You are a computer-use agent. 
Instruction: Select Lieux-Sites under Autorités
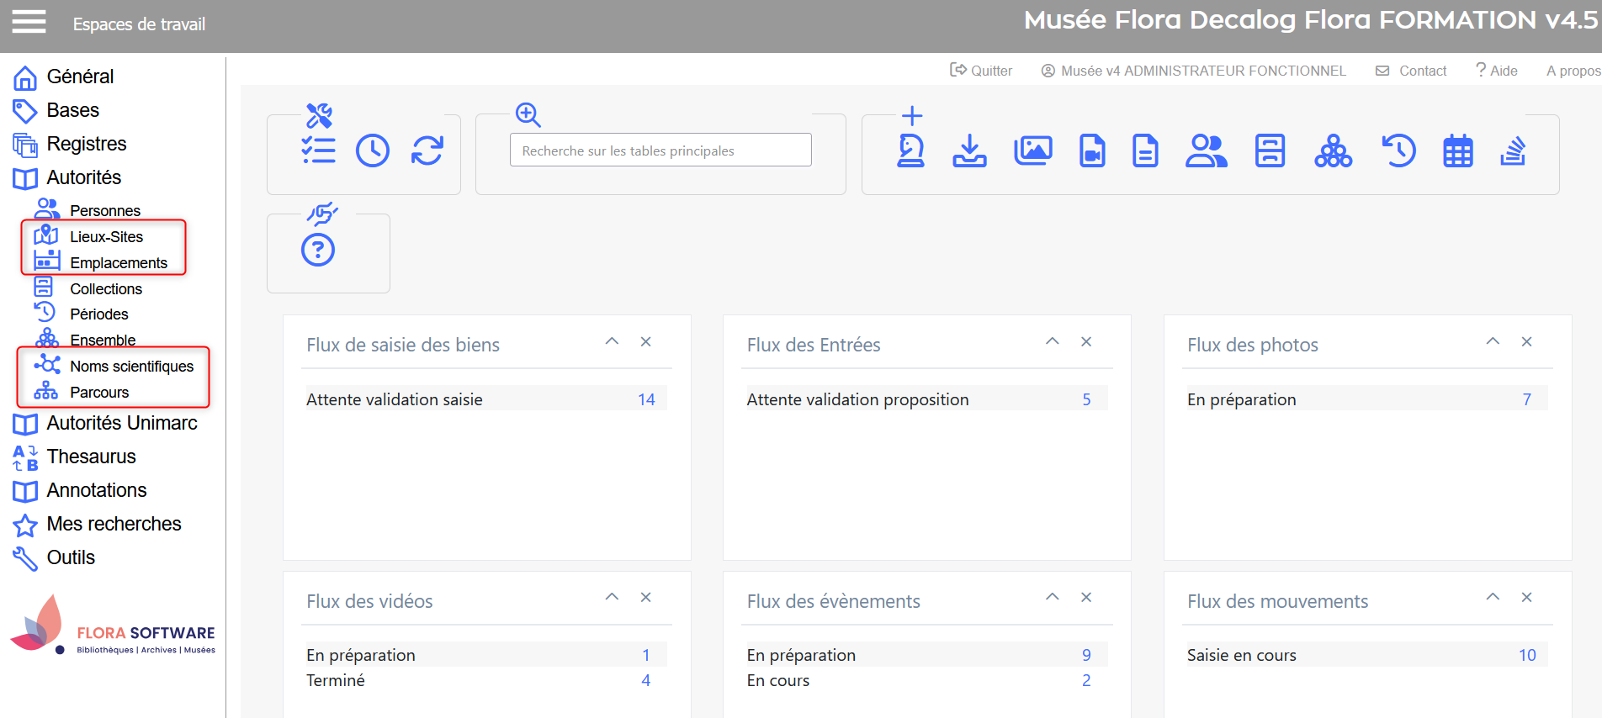106,237
